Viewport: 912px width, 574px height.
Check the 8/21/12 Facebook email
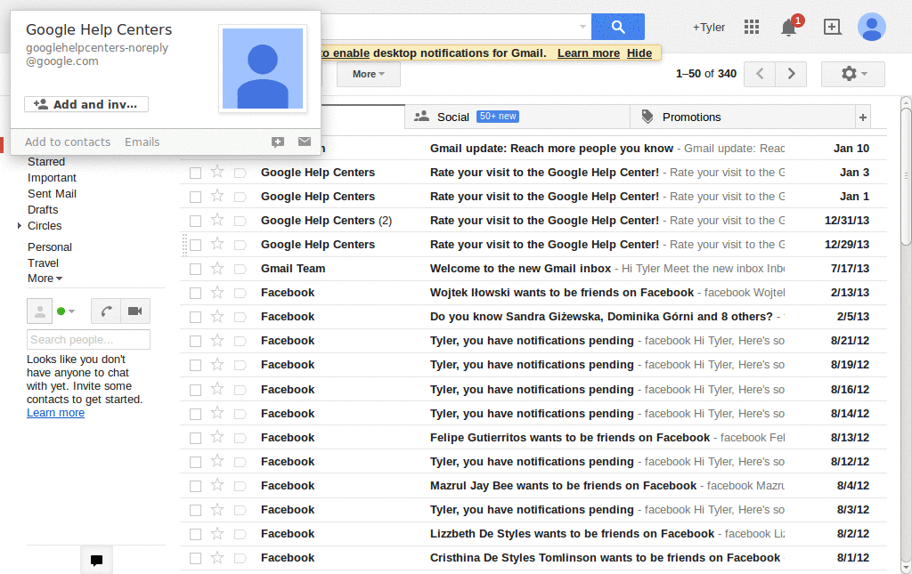195,341
